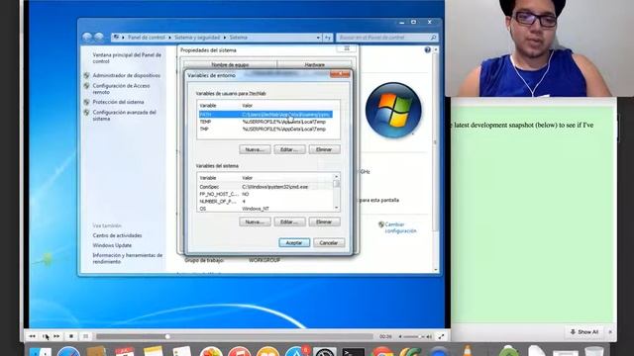This screenshot has width=634, height=356.
Task: Click shield icon beside Administrador de dispositivos
Action: [x=86, y=75]
